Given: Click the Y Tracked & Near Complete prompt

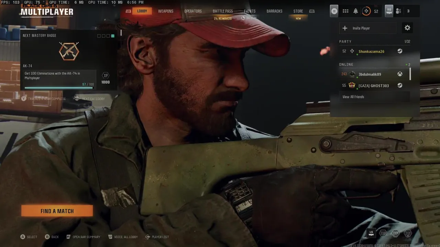Looking at the screenshot, I should (43, 99).
